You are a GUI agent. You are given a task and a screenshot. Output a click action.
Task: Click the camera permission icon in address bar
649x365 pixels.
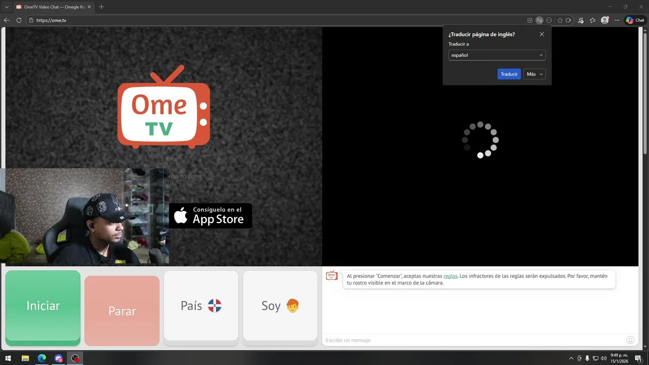point(568,20)
